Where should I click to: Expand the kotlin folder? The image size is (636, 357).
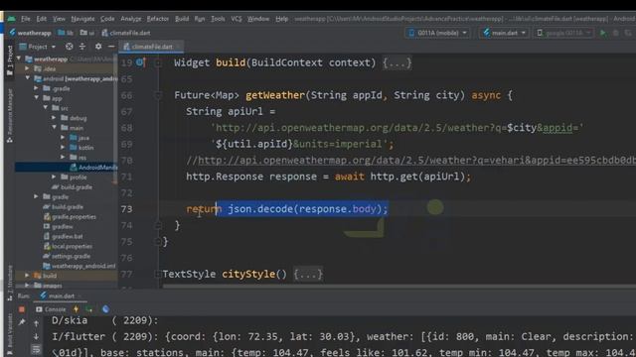point(63,148)
